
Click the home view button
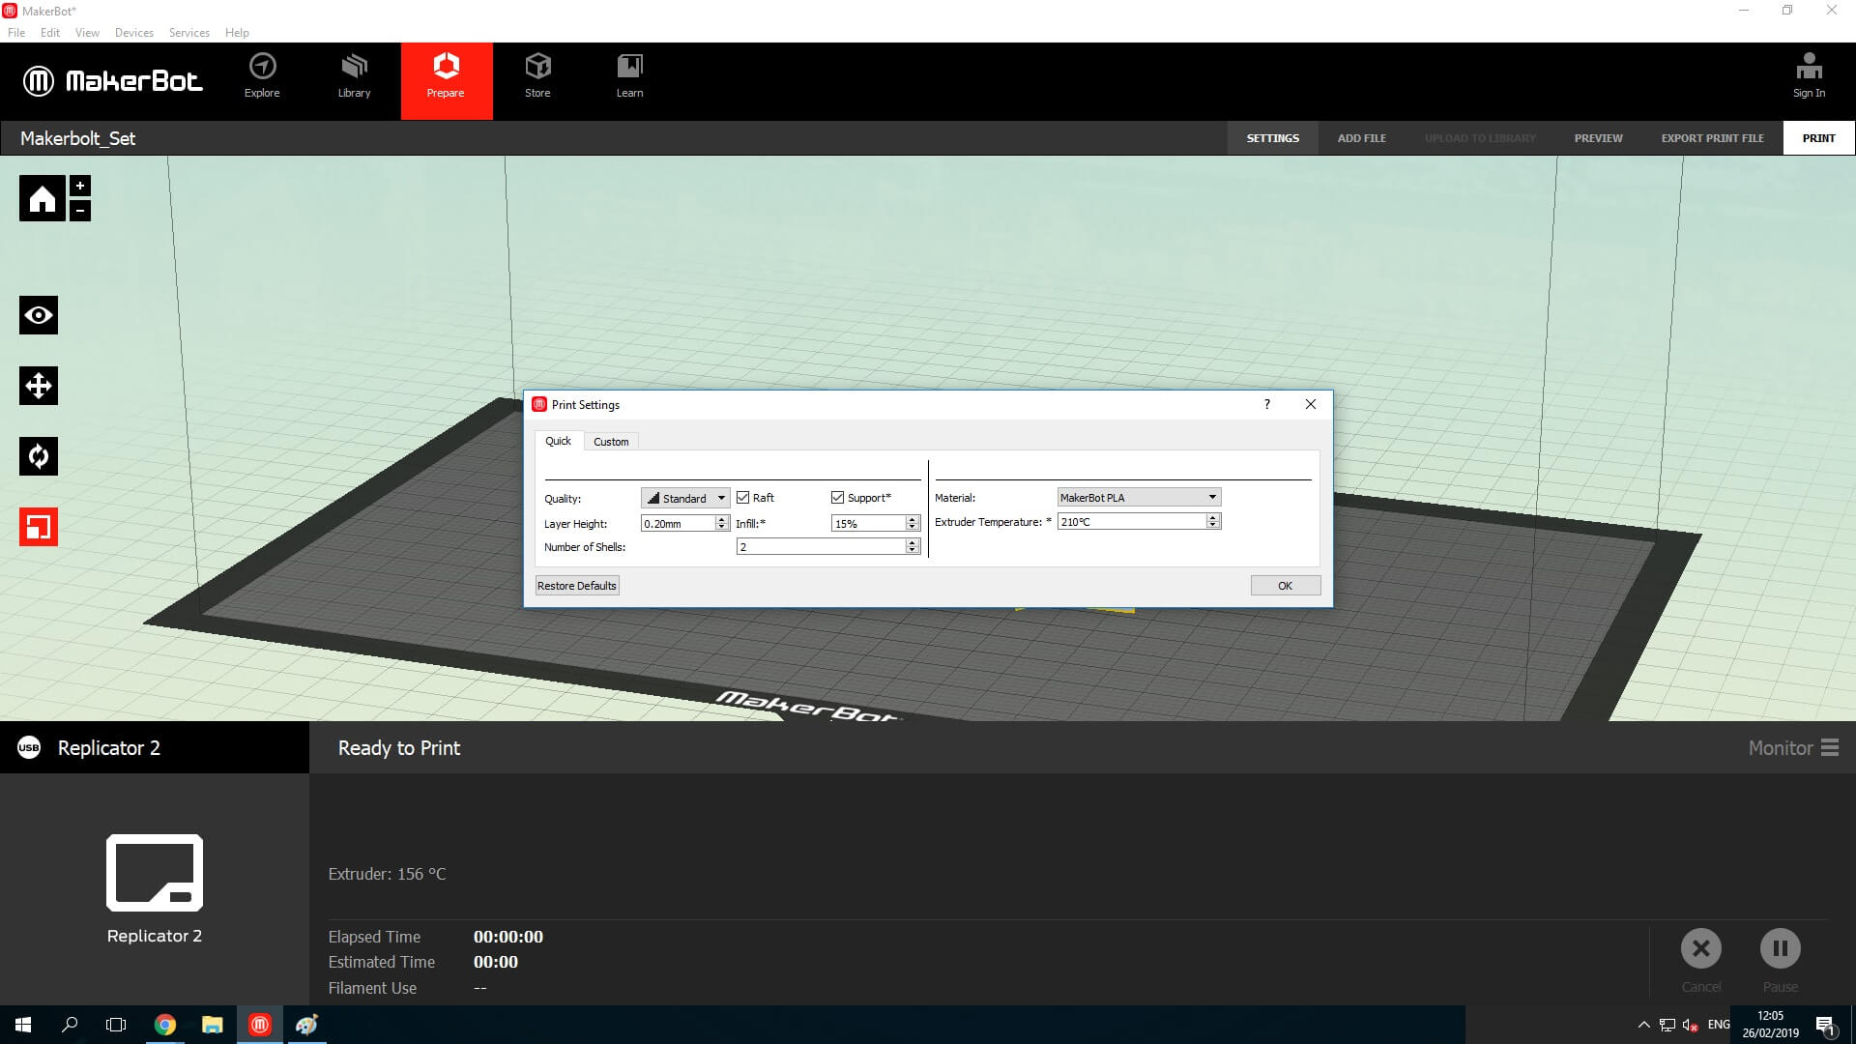pyautogui.click(x=42, y=199)
